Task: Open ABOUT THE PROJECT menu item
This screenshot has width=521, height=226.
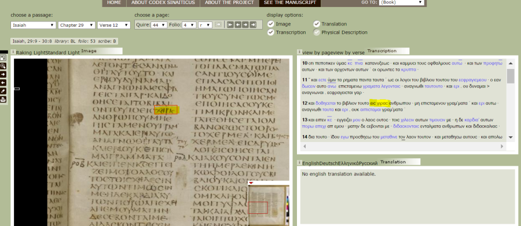Action: (x=229, y=3)
